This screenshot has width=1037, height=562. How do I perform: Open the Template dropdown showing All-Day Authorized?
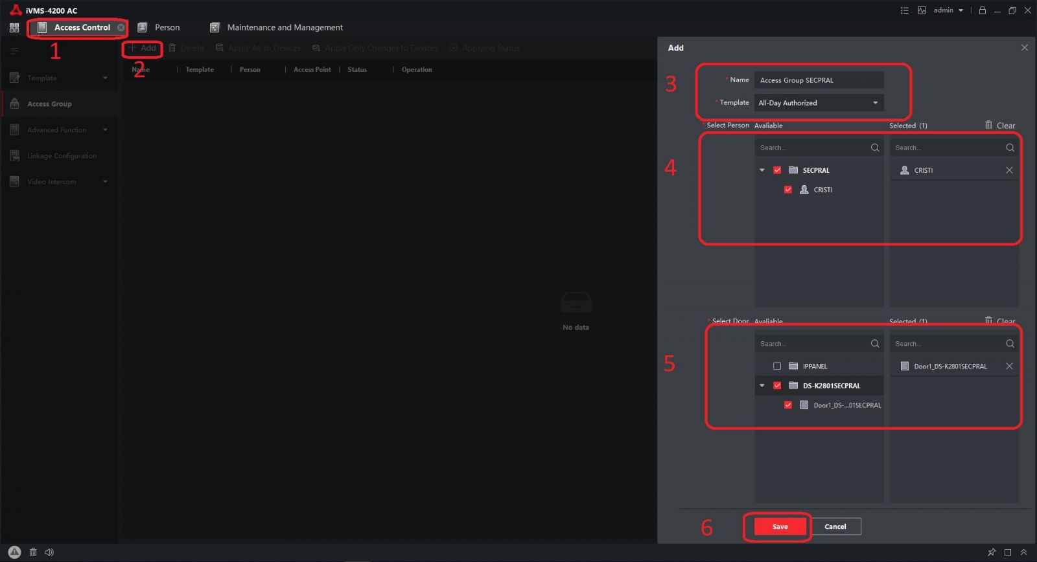coord(819,103)
